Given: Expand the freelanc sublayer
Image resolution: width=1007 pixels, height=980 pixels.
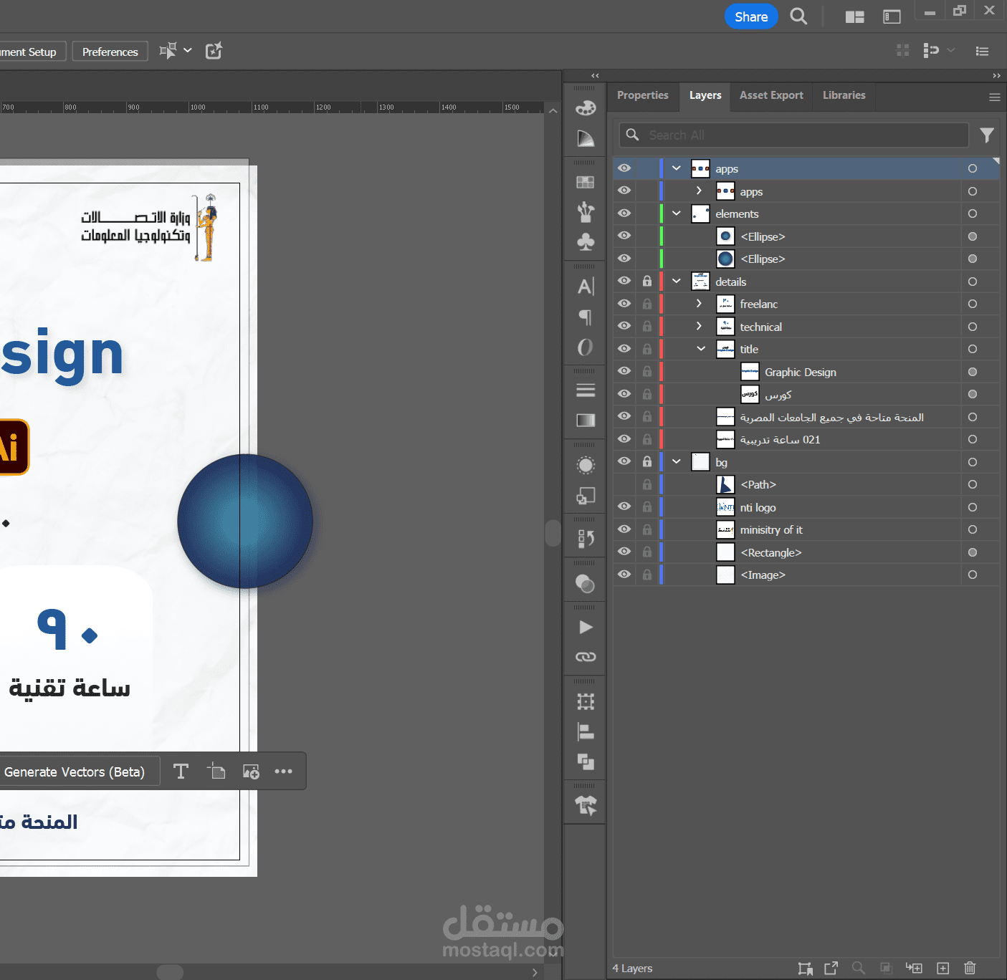Looking at the screenshot, I should tap(700, 304).
